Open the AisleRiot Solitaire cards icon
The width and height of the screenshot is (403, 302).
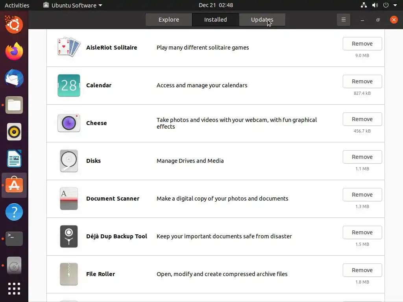point(69,47)
